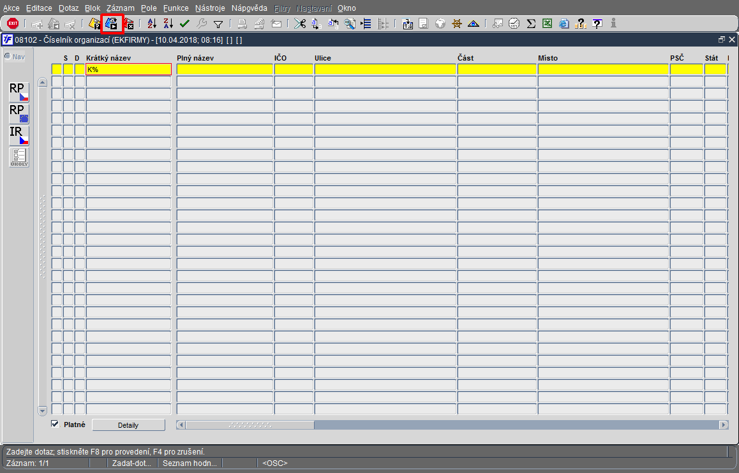Click the clock counter toolbar icon
This screenshot has width=739, height=473.
pyautogui.click(x=514, y=24)
